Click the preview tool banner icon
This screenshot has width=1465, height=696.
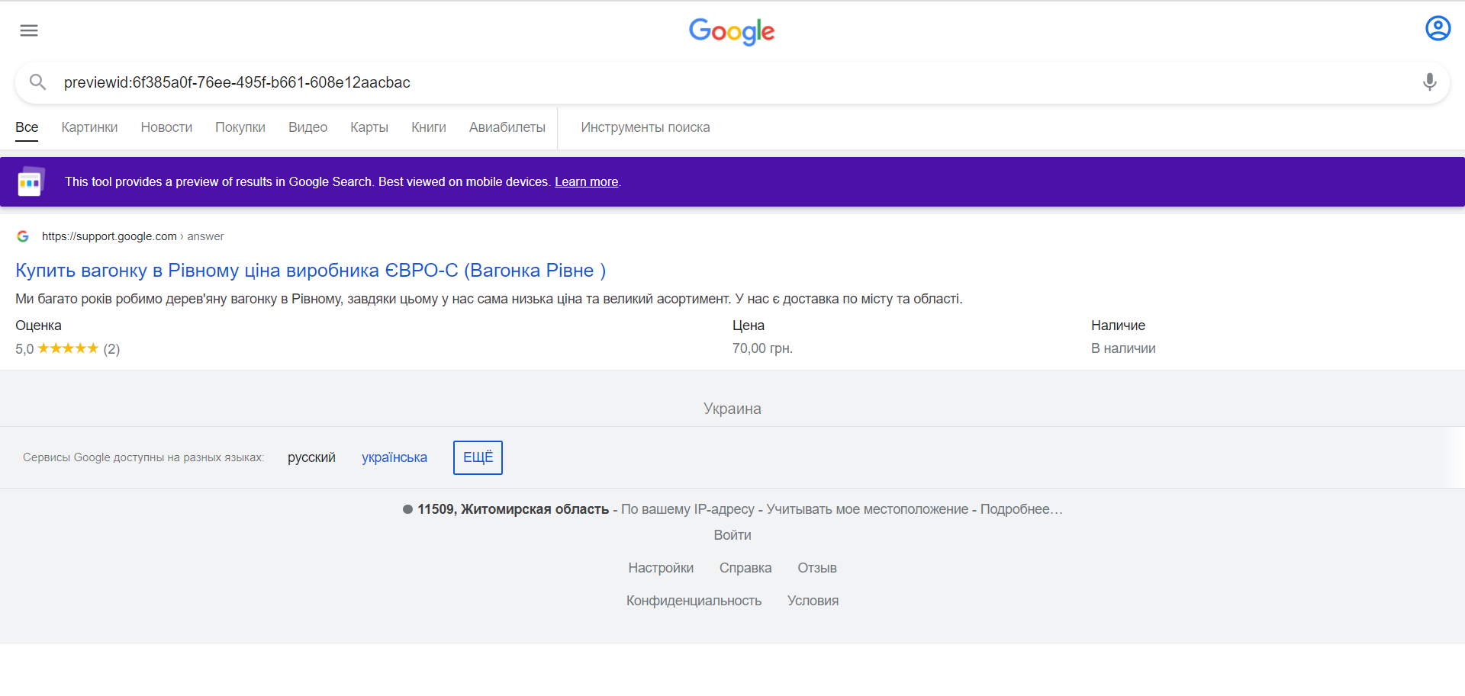click(x=31, y=181)
